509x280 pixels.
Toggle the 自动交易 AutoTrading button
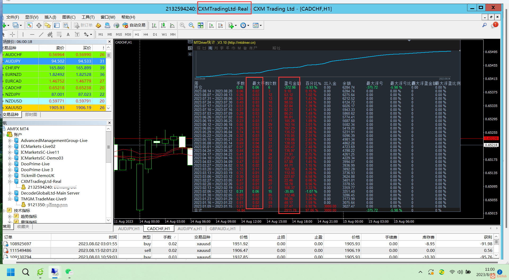(x=134, y=25)
